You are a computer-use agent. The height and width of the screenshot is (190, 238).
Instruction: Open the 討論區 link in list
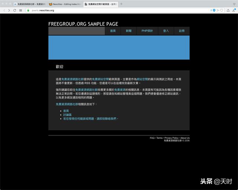pos(67,115)
